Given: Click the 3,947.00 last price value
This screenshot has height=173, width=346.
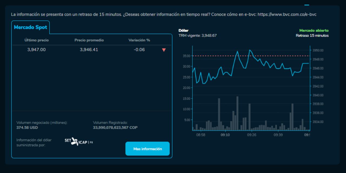Looking at the screenshot, I should point(36,50).
